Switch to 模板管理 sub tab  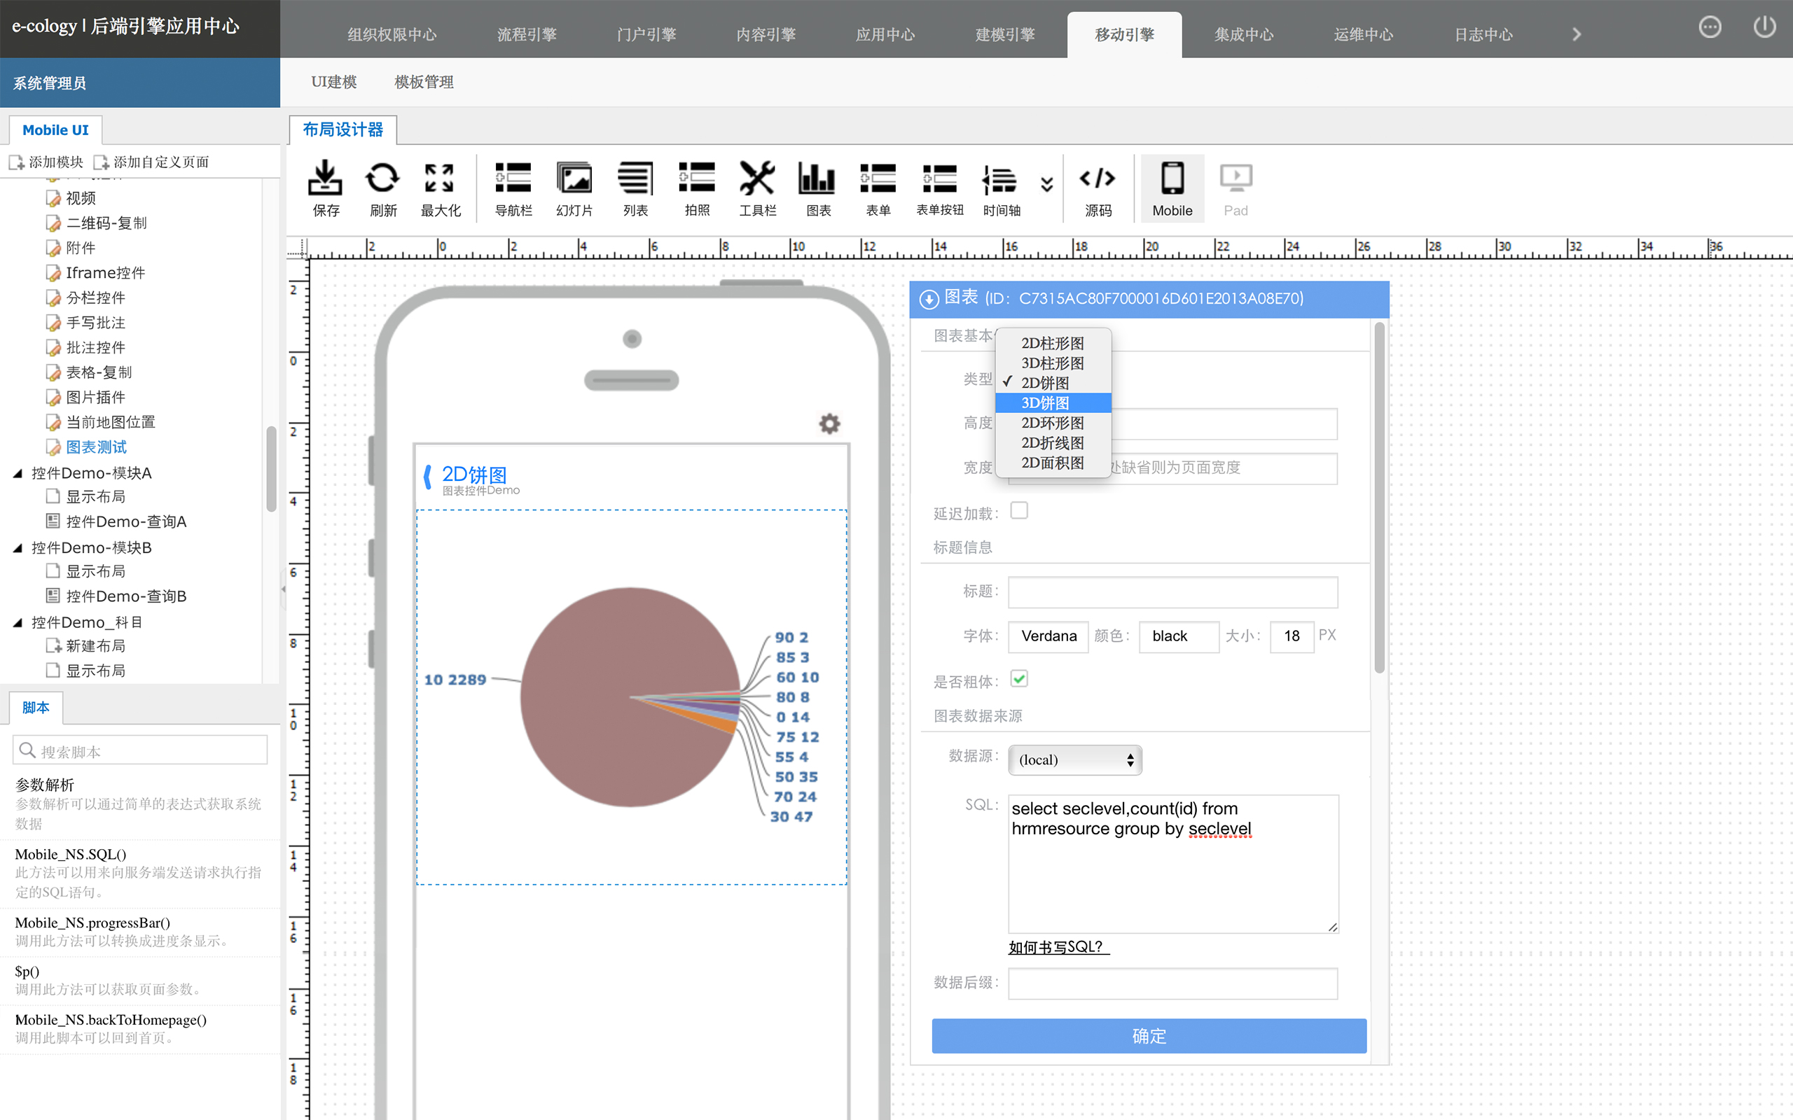coord(424,82)
